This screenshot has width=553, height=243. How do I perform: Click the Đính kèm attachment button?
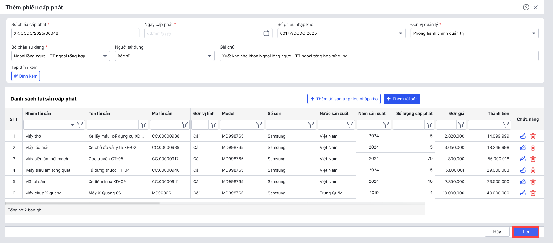coord(26,76)
